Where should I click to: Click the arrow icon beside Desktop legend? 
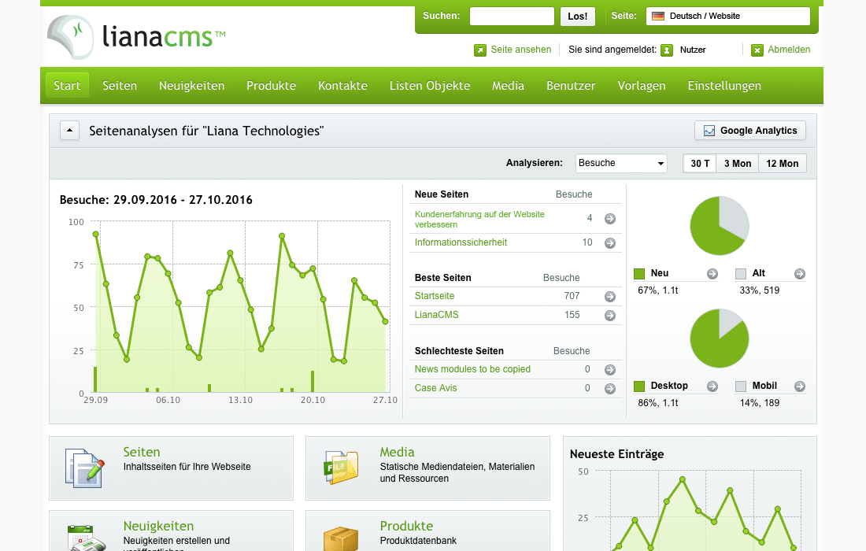pyautogui.click(x=712, y=386)
